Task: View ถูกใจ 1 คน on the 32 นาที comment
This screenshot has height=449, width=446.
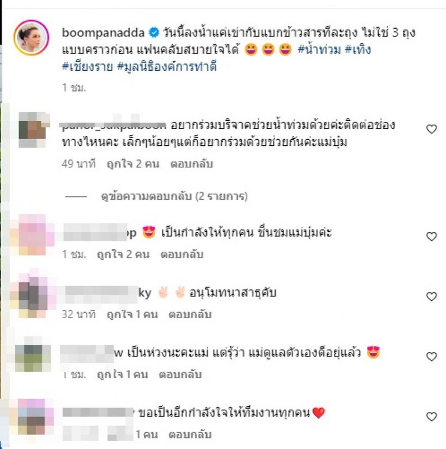Action: (x=132, y=314)
